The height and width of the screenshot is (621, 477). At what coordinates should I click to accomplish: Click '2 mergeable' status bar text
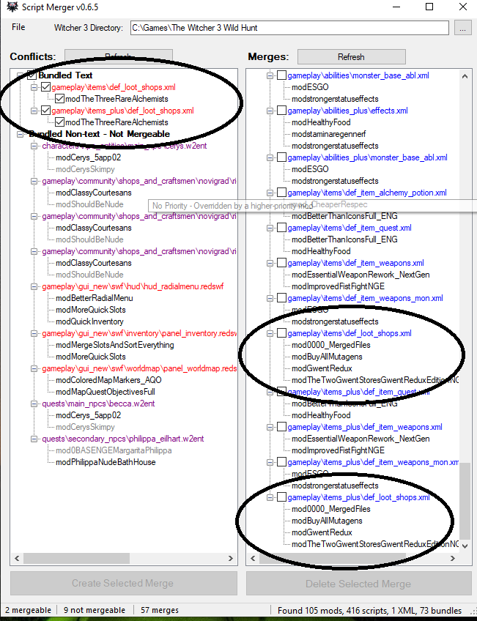(28, 610)
